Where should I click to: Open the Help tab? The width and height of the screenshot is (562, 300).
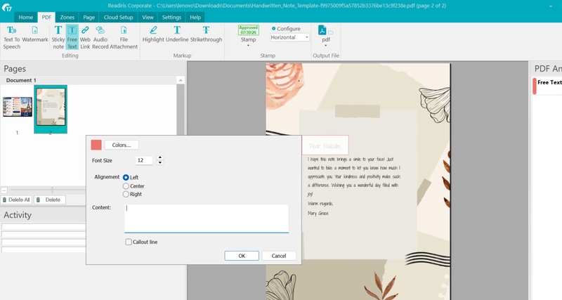tap(195, 17)
